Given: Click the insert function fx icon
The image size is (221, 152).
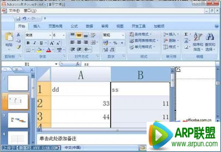Looking at the screenshot, I should (78, 64).
